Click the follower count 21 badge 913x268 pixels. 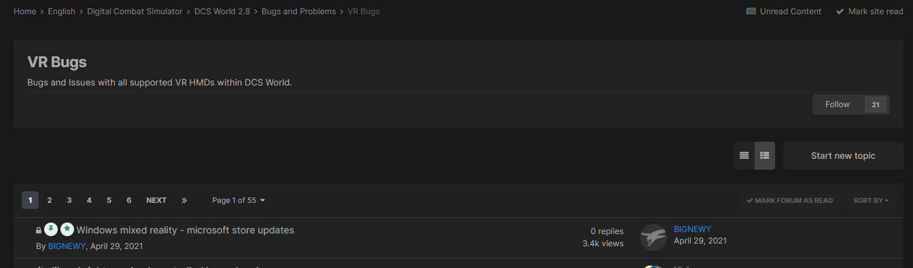875,104
